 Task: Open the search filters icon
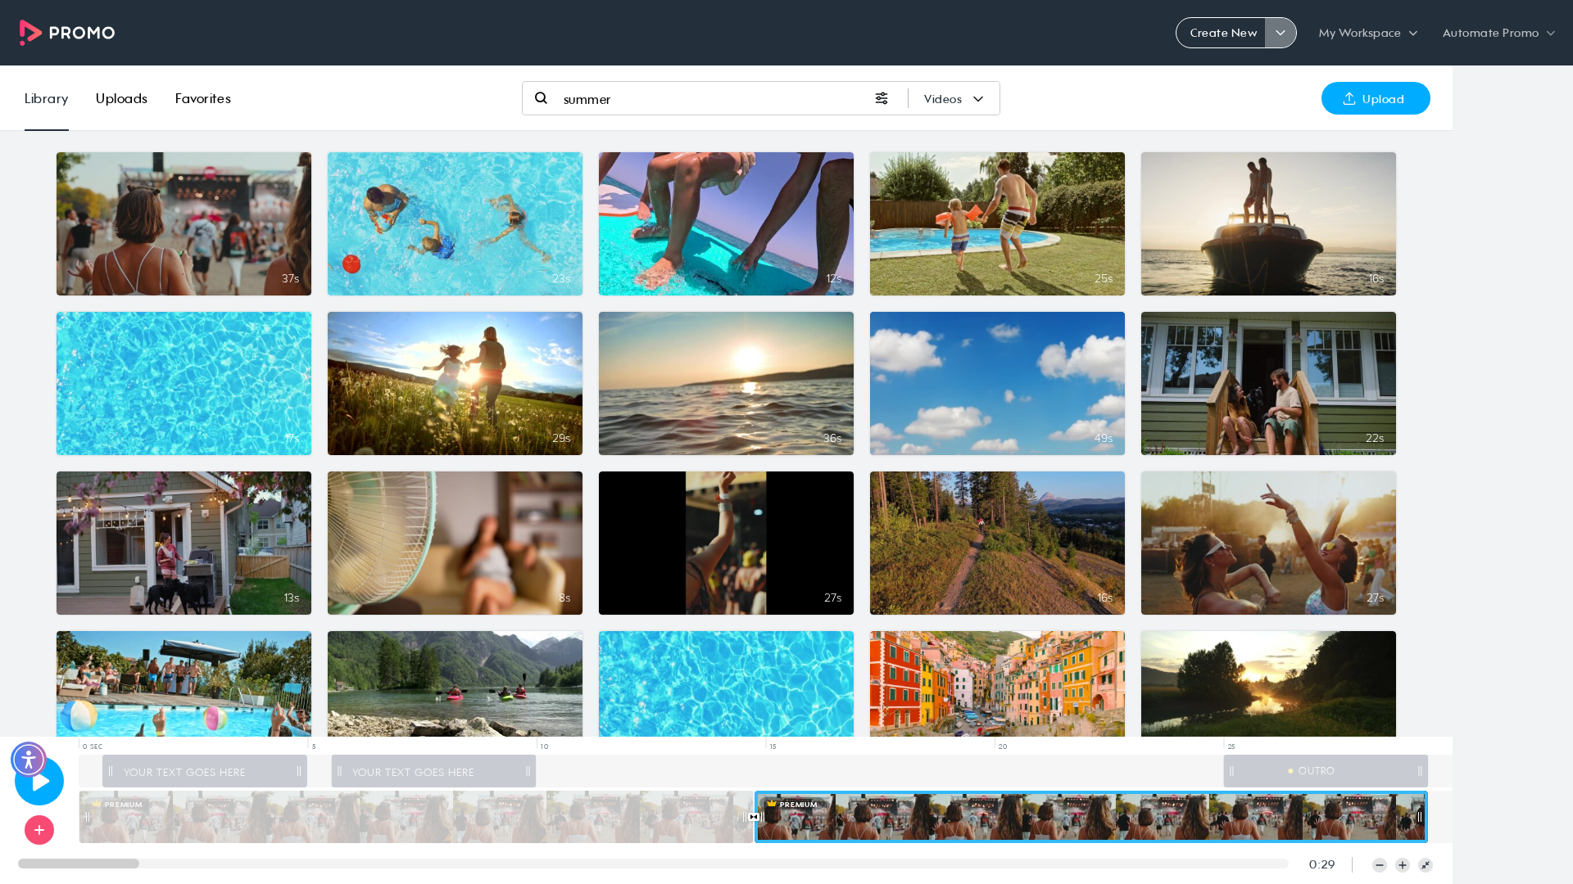[x=882, y=98]
